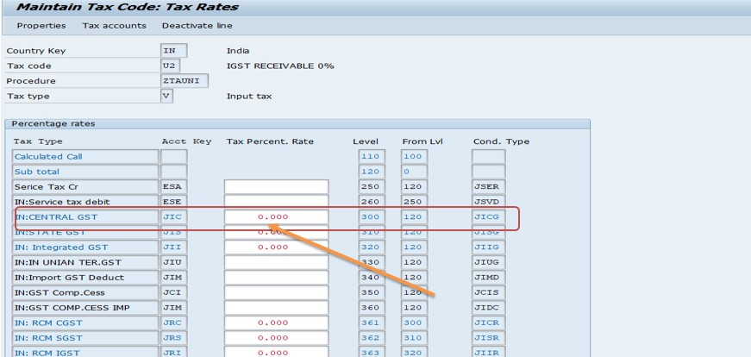
Task: Select the IN:Service tax debit rate field
Action: pos(276,202)
